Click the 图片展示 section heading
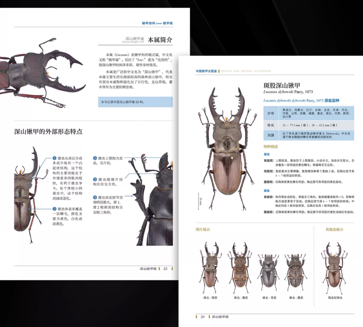The image size is (363, 327). click(x=203, y=229)
